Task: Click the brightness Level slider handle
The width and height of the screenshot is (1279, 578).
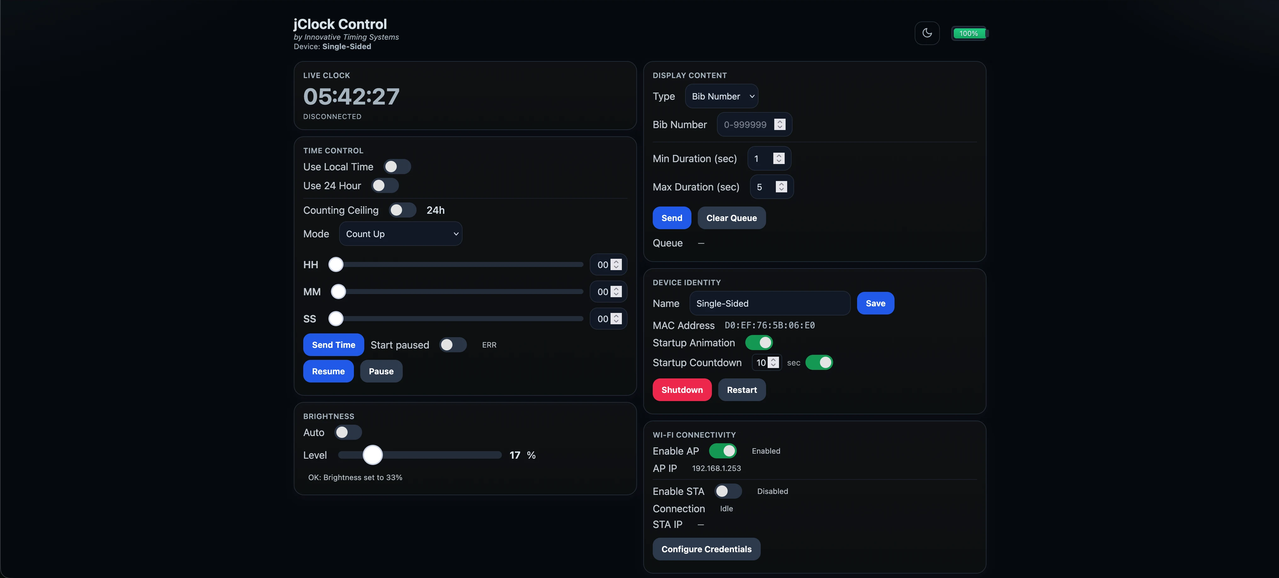Action: point(373,455)
